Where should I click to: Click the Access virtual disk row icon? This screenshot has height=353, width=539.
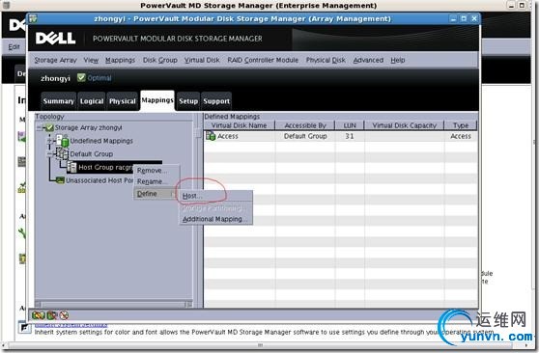tap(211, 136)
